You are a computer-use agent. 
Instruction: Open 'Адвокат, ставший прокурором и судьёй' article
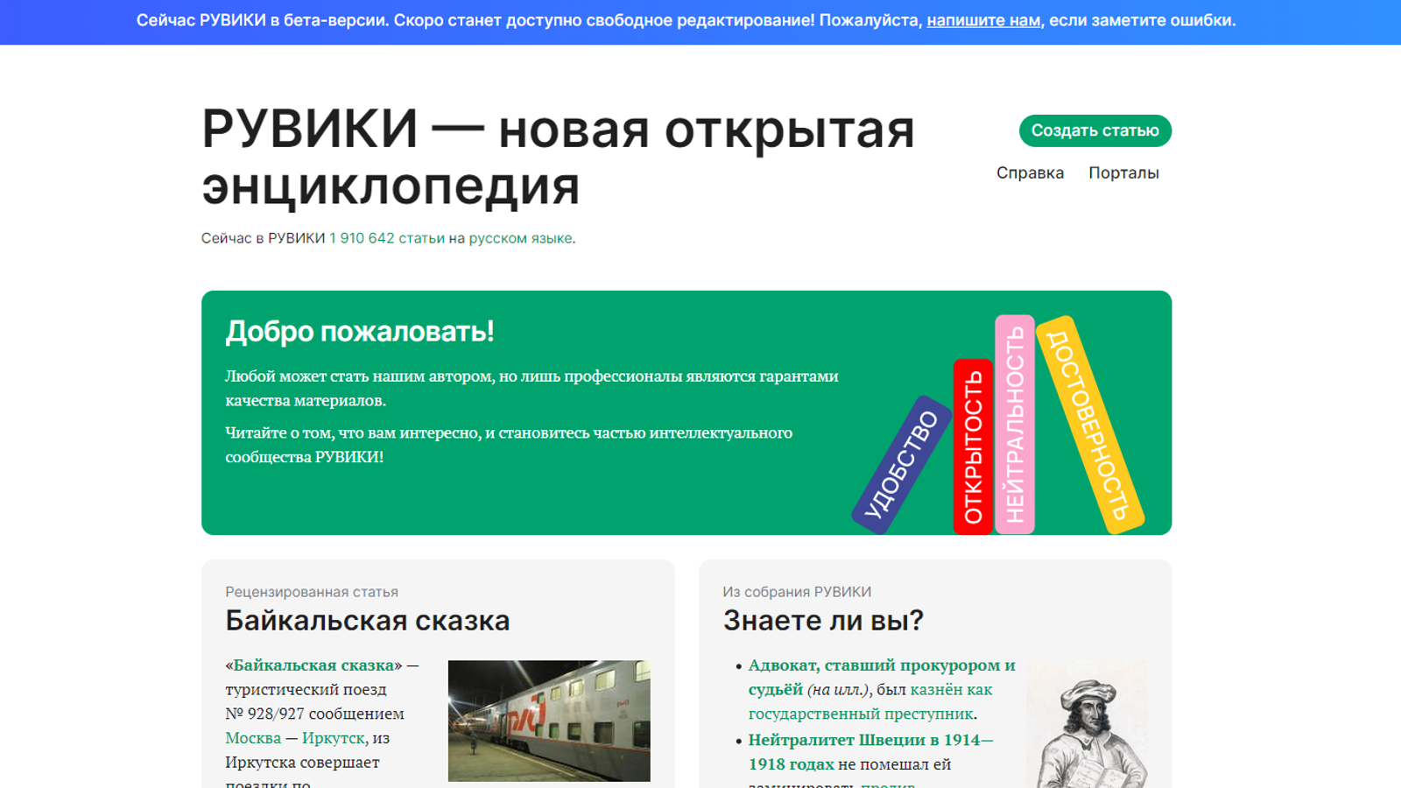coord(882,677)
